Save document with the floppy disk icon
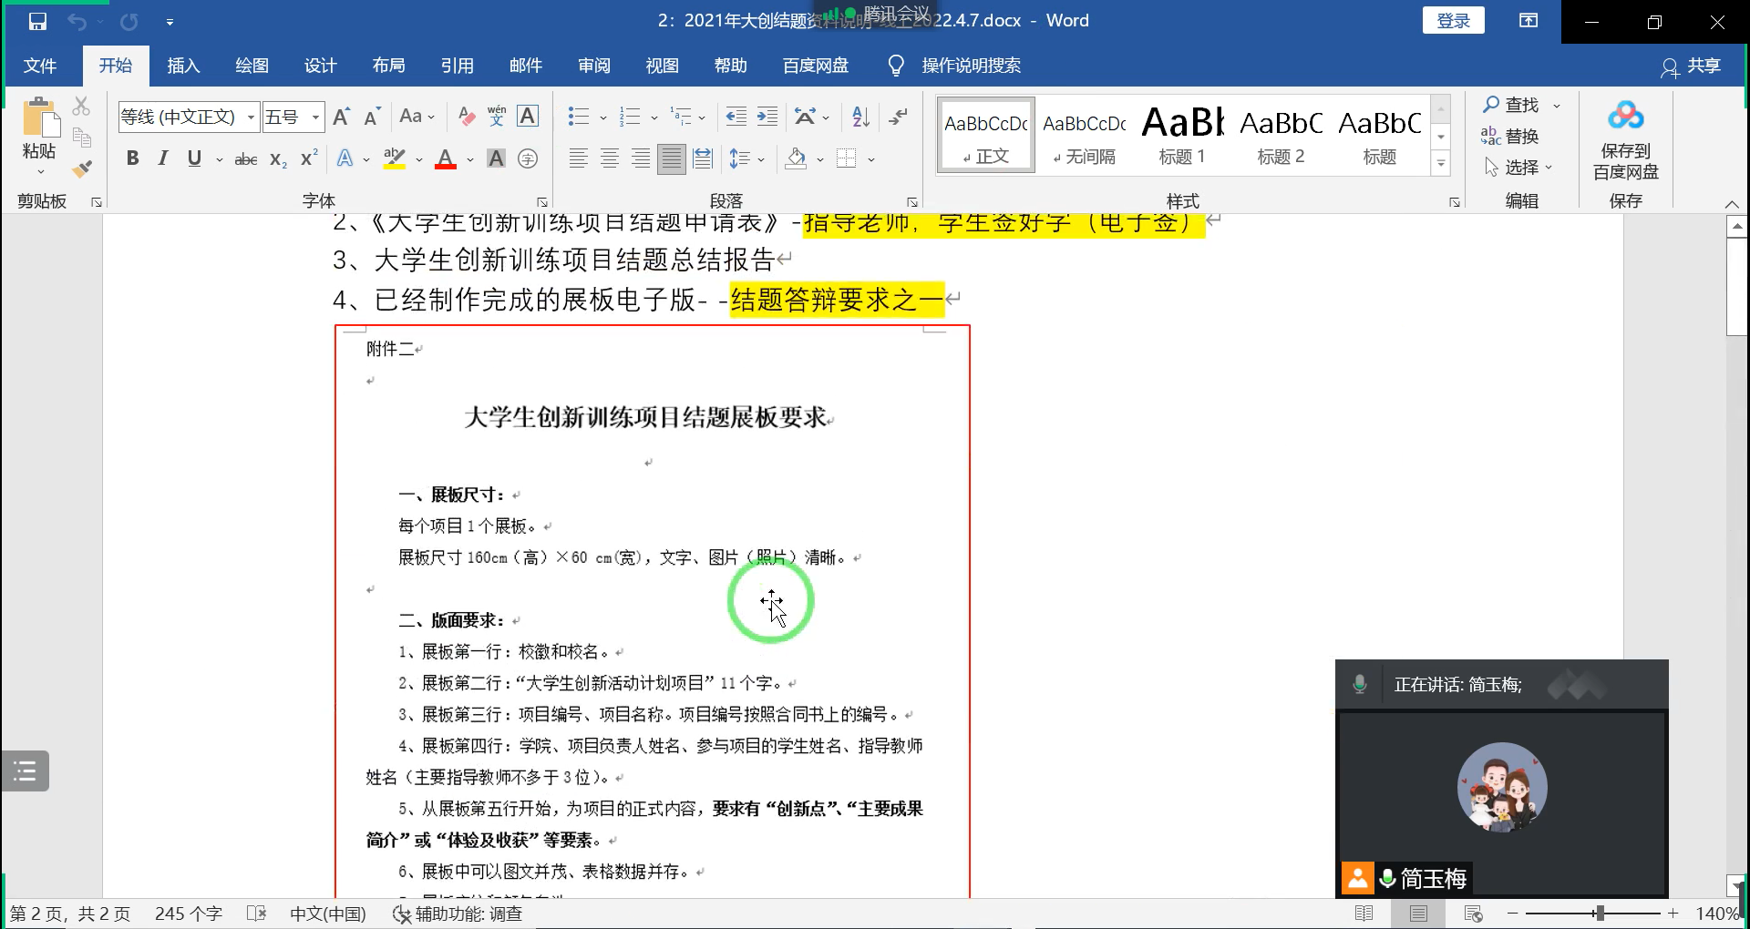Image resolution: width=1750 pixels, height=929 pixels. (37, 21)
